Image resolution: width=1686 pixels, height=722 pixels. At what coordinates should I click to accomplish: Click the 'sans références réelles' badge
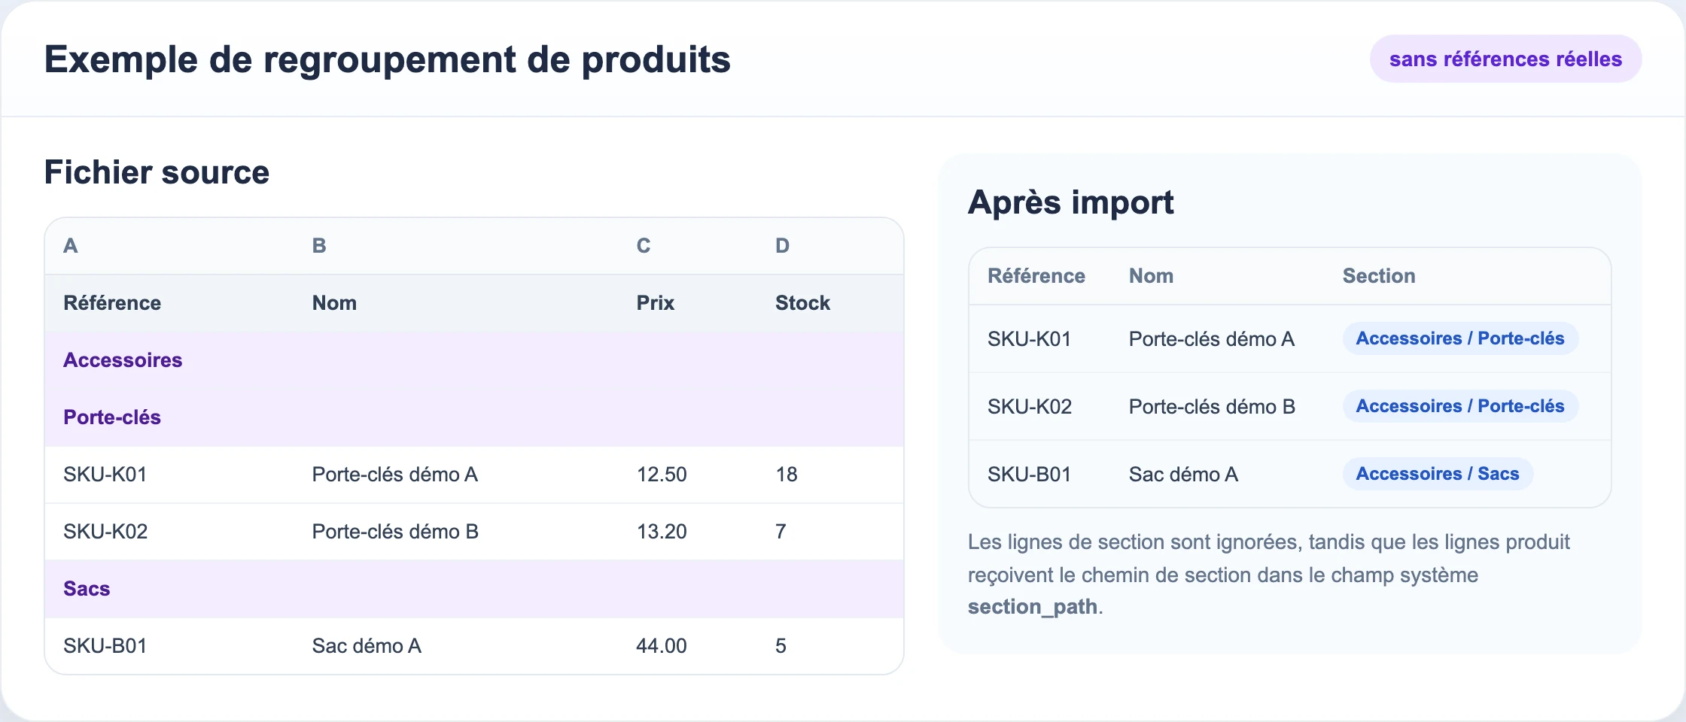1505,59
